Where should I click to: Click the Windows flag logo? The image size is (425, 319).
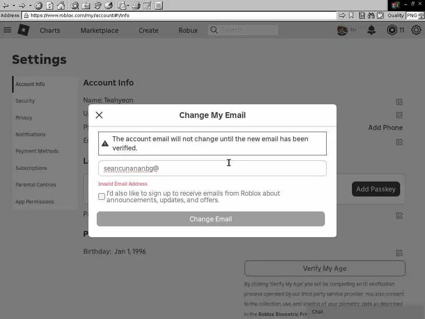click(x=395, y=5)
